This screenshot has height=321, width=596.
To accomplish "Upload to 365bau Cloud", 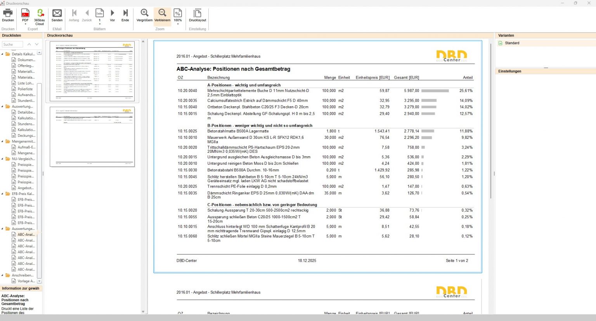I will point(40,14).
